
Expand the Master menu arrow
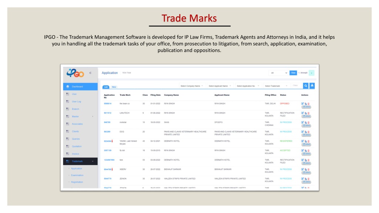pyautogui.click(x=93, y=116)
